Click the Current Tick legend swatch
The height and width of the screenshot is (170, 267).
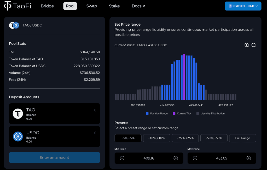click(174, 114)
